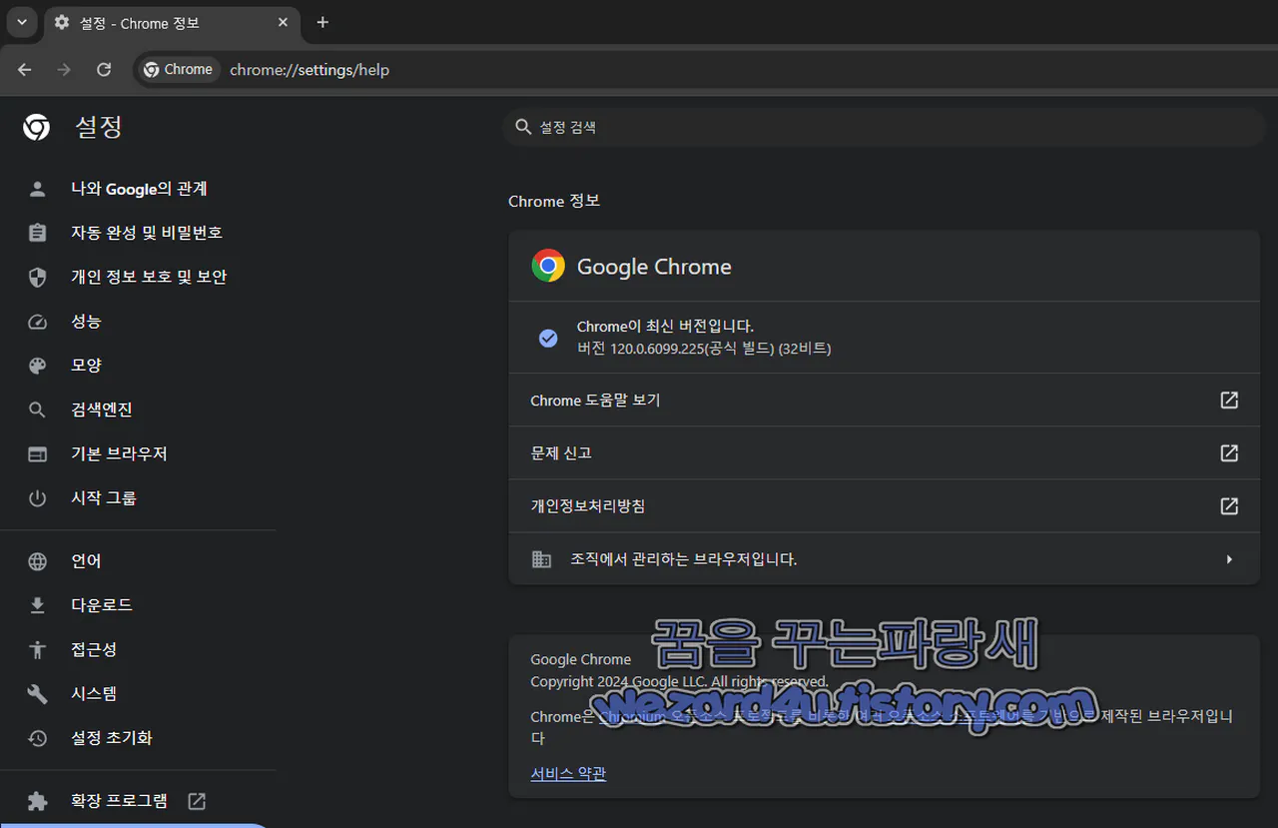Viewport: 1278px width, 828px height.
Task: Click the external link icon beside 문제 신고
Action: [1228, 452]
